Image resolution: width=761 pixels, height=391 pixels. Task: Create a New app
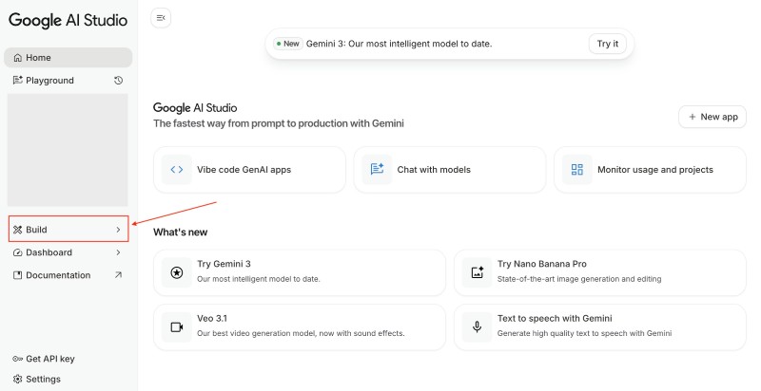712,117
